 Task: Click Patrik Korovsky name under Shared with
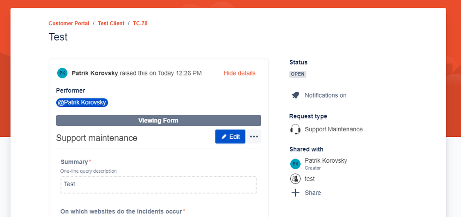click(x=326, y=161)
